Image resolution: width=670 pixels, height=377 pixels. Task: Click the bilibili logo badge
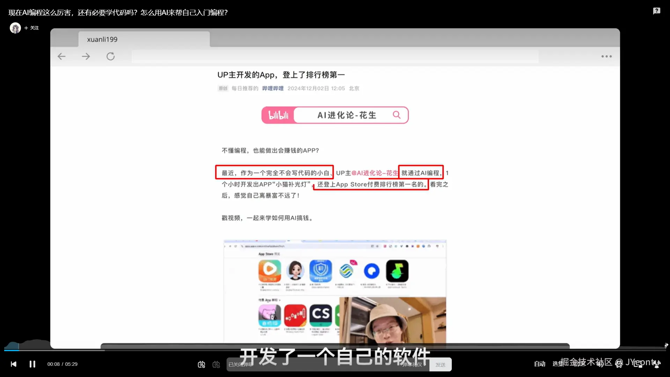pyautogui.click(x=278, y=115)
